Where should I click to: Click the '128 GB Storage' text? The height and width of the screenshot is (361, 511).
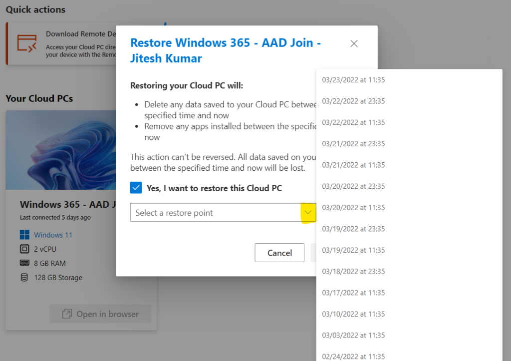point(58,278)
